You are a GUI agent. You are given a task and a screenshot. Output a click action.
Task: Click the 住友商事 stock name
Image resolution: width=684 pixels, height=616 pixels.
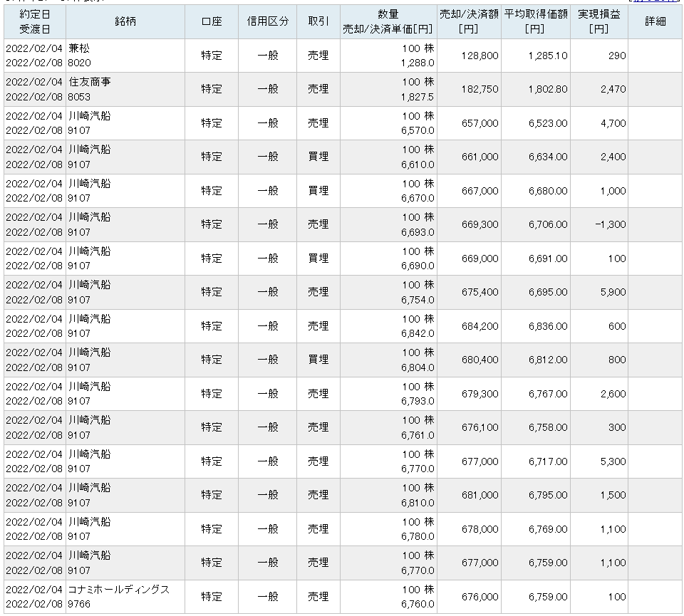(90, 82)
